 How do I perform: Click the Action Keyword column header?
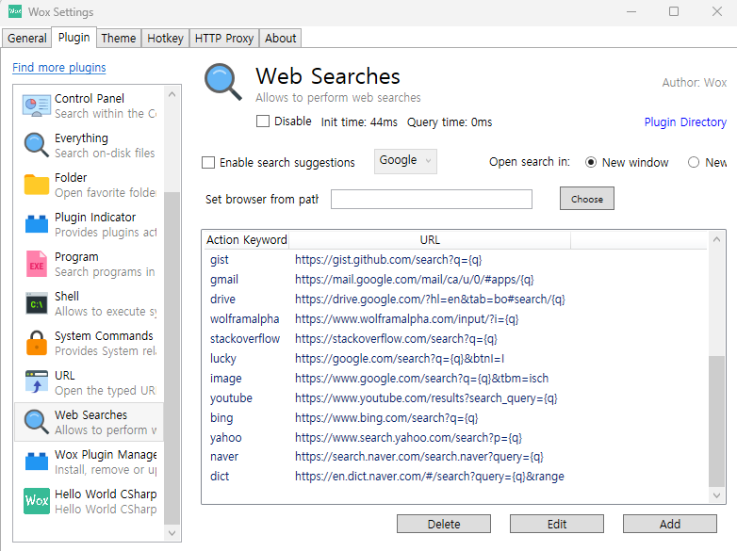(x=247, y=240)
